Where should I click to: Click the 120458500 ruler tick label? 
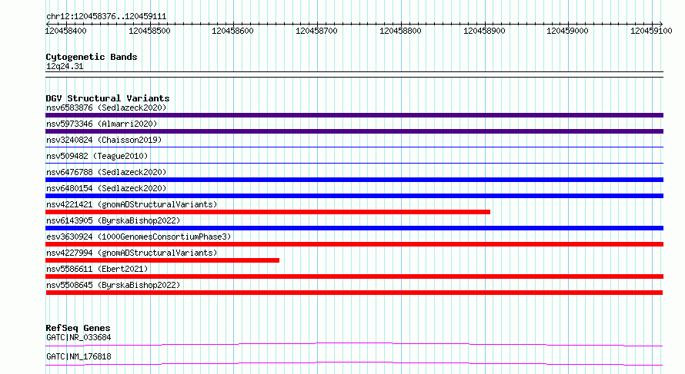[149, 31]
